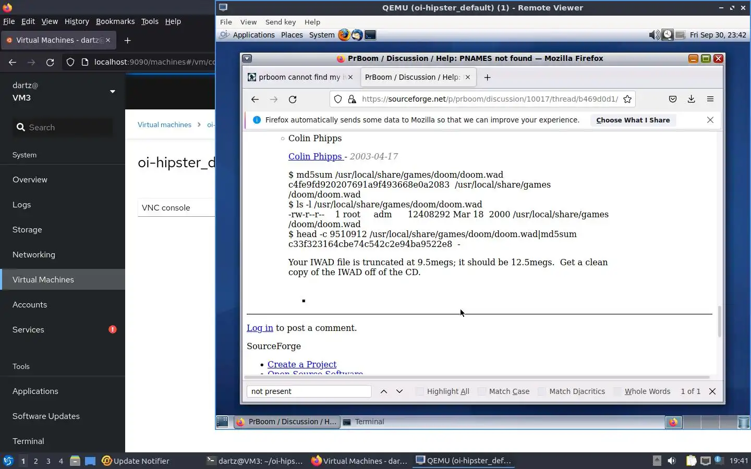751x469 pixels.
Task: Go back in the host Firefox window
Action: click(x=13, y=62)
